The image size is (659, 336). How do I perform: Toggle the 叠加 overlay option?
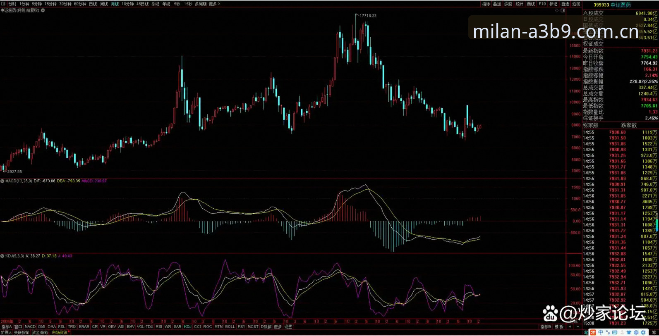[x=497, y=4]
